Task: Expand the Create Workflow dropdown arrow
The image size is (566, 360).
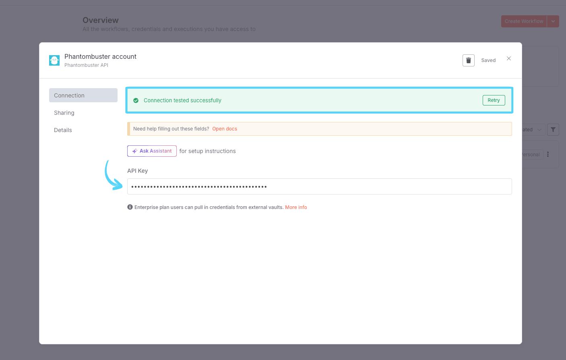Action: [553, 21]
